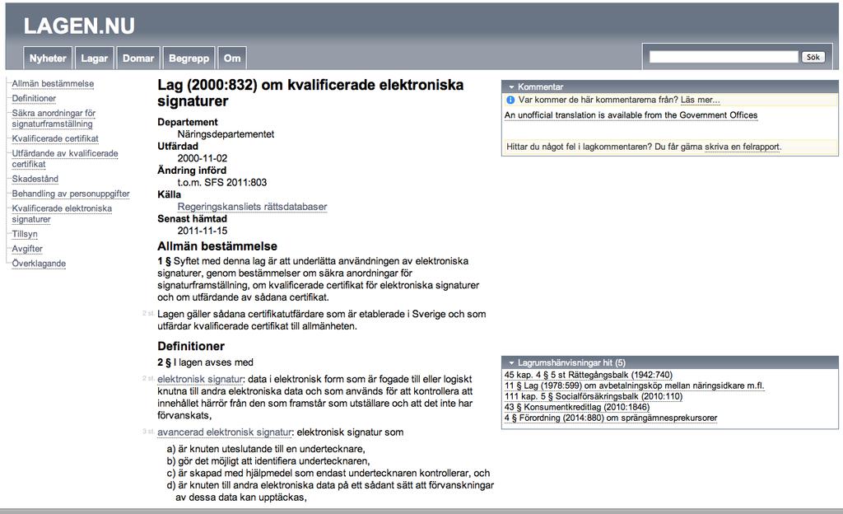Click the avancerad elektronisk signatur term link
The width and height of the screenshot is (843, 514).
pos(225,432)
